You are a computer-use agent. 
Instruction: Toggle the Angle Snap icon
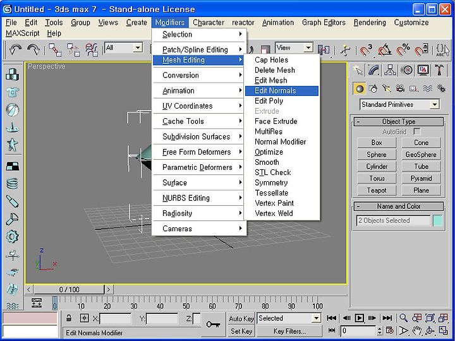tap(384, 50)
